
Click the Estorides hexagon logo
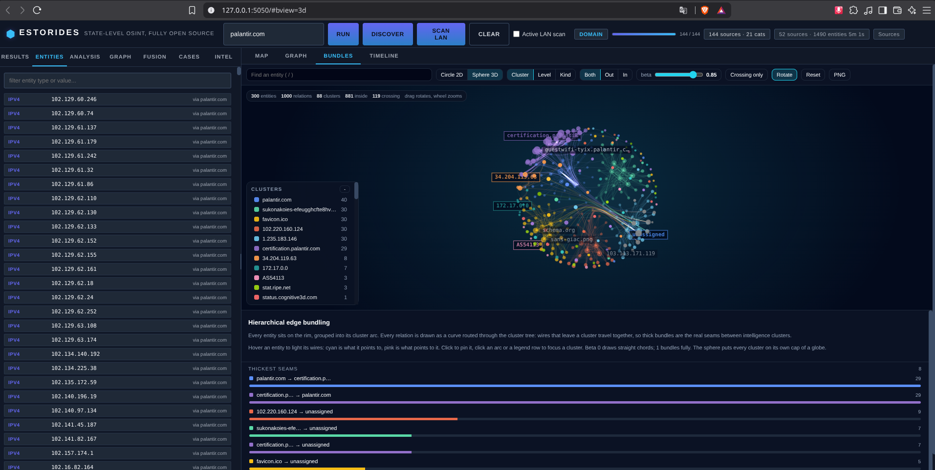pyautogui.click(x=11, y=34)
